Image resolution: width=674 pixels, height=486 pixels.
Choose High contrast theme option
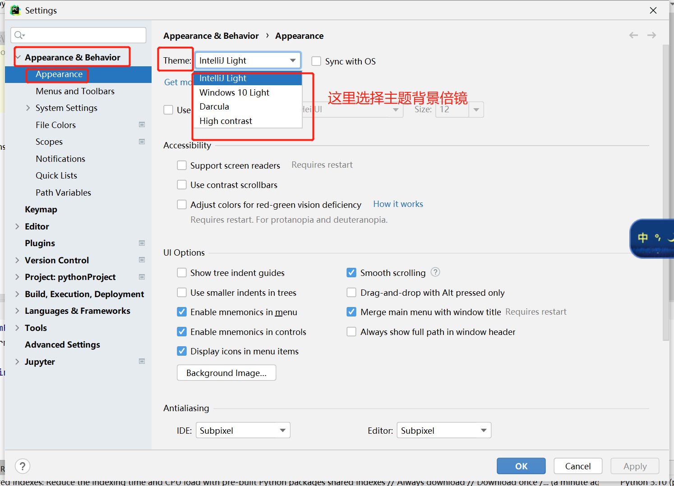point(248,121)
